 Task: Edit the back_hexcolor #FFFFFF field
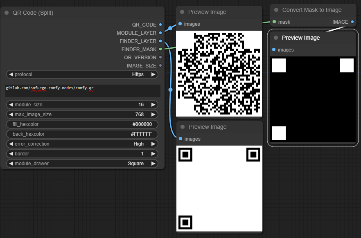coord(82,134)
